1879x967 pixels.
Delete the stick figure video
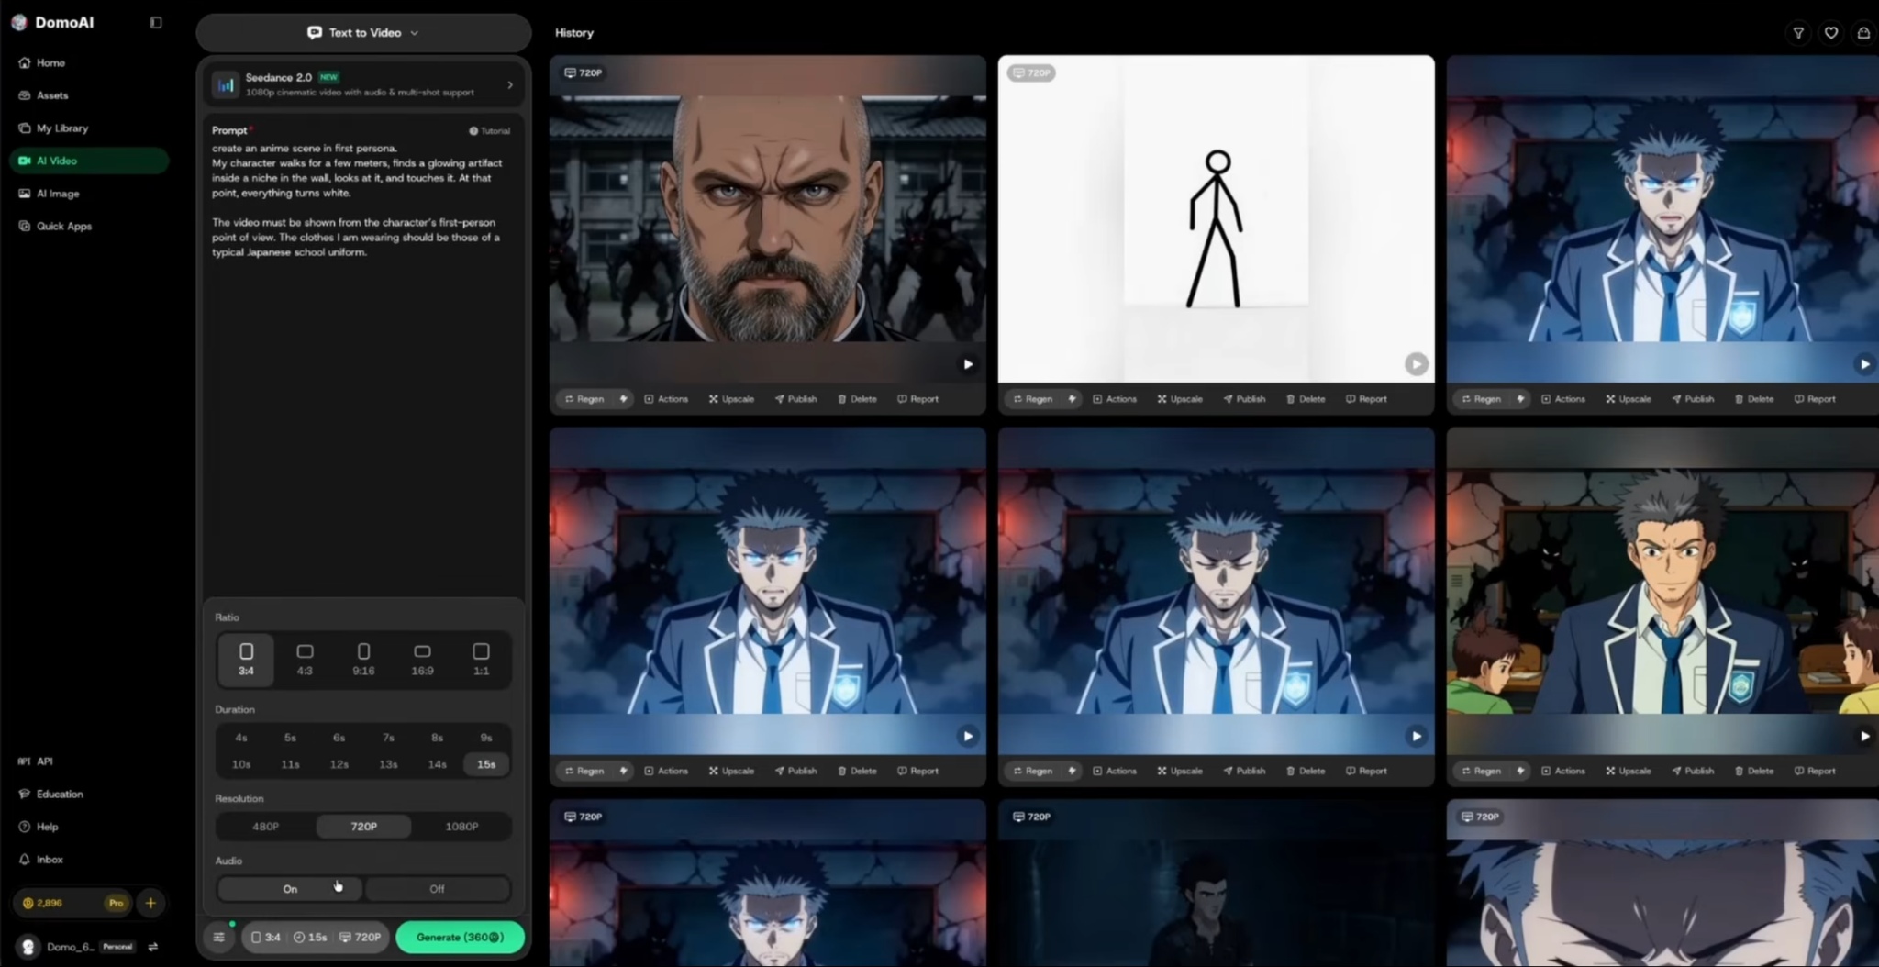click(x=1306, y=399)
